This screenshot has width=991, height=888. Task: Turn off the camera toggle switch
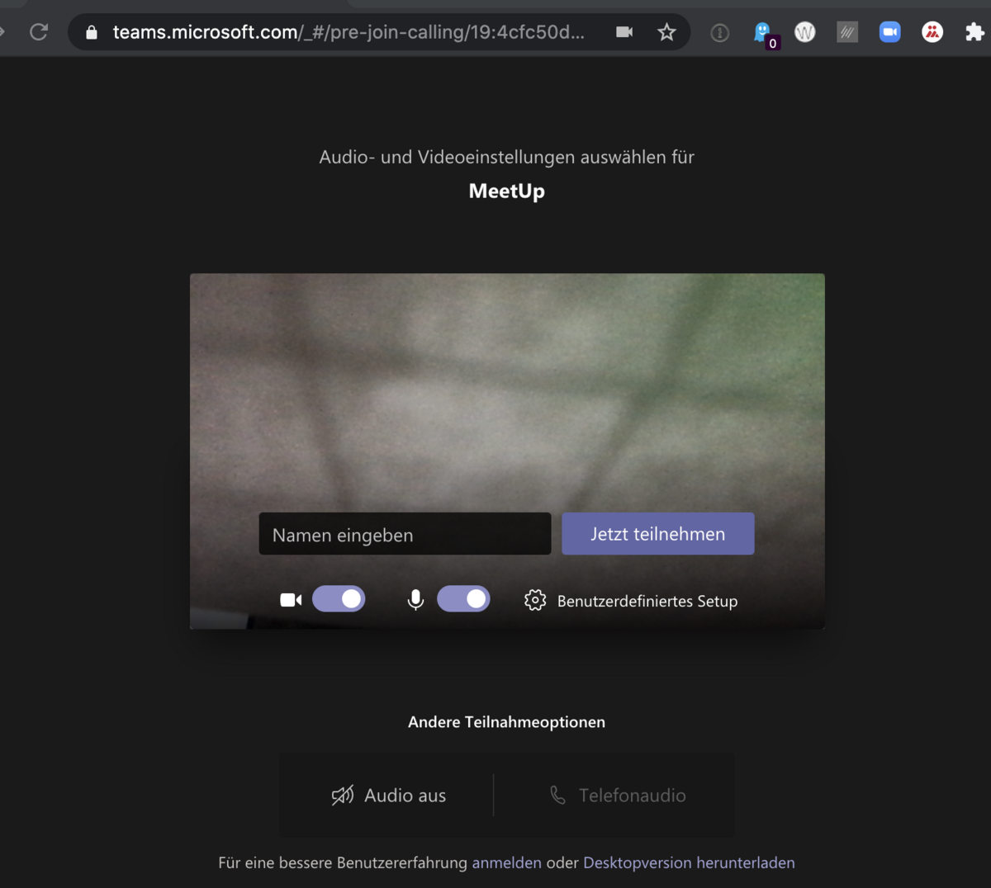339,599
